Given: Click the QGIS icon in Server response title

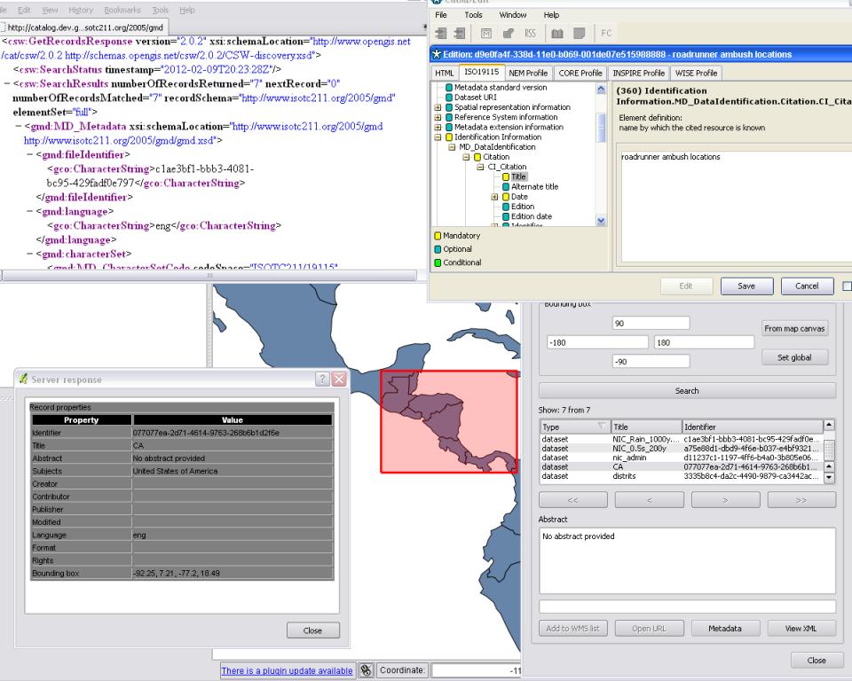Looking at the screenshot, I should 23,379.
